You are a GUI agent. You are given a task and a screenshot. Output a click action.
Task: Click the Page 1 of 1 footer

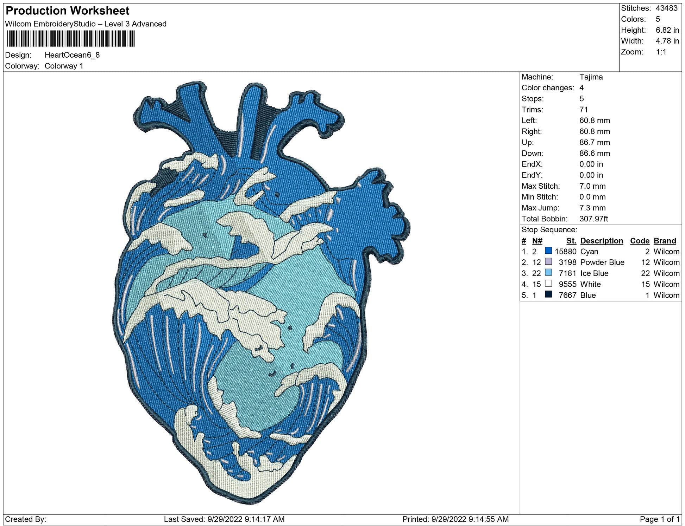pyautogui.click(x=659, y=519)
